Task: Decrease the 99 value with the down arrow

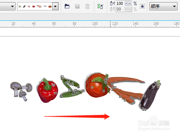Action: point(126,9)
